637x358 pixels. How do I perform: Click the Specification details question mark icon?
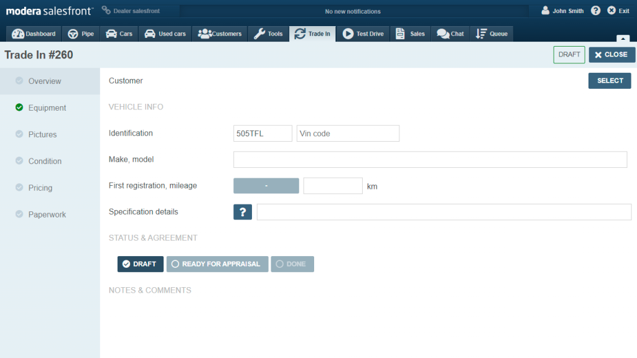243,212
